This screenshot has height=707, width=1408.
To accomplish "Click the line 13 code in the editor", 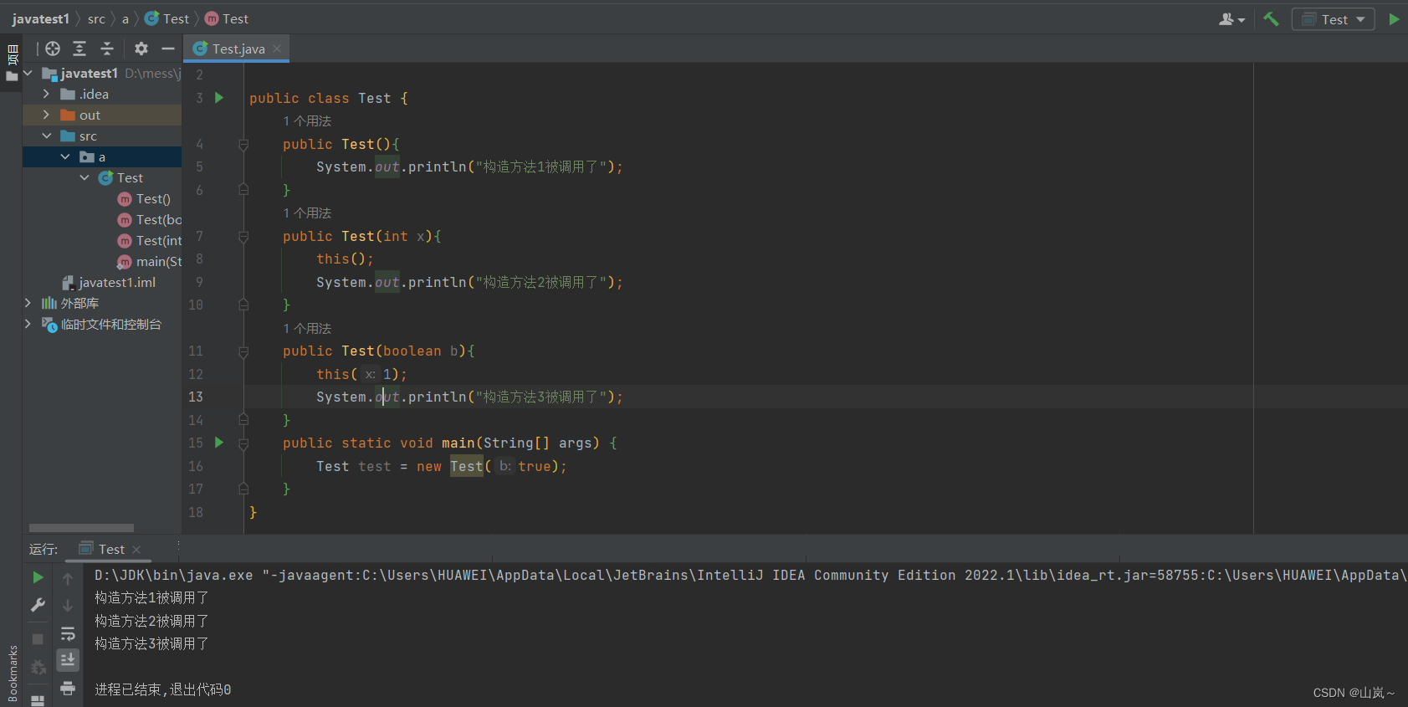I will point(468,397).
